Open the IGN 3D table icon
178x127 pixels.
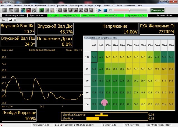(x=65, y=10)
